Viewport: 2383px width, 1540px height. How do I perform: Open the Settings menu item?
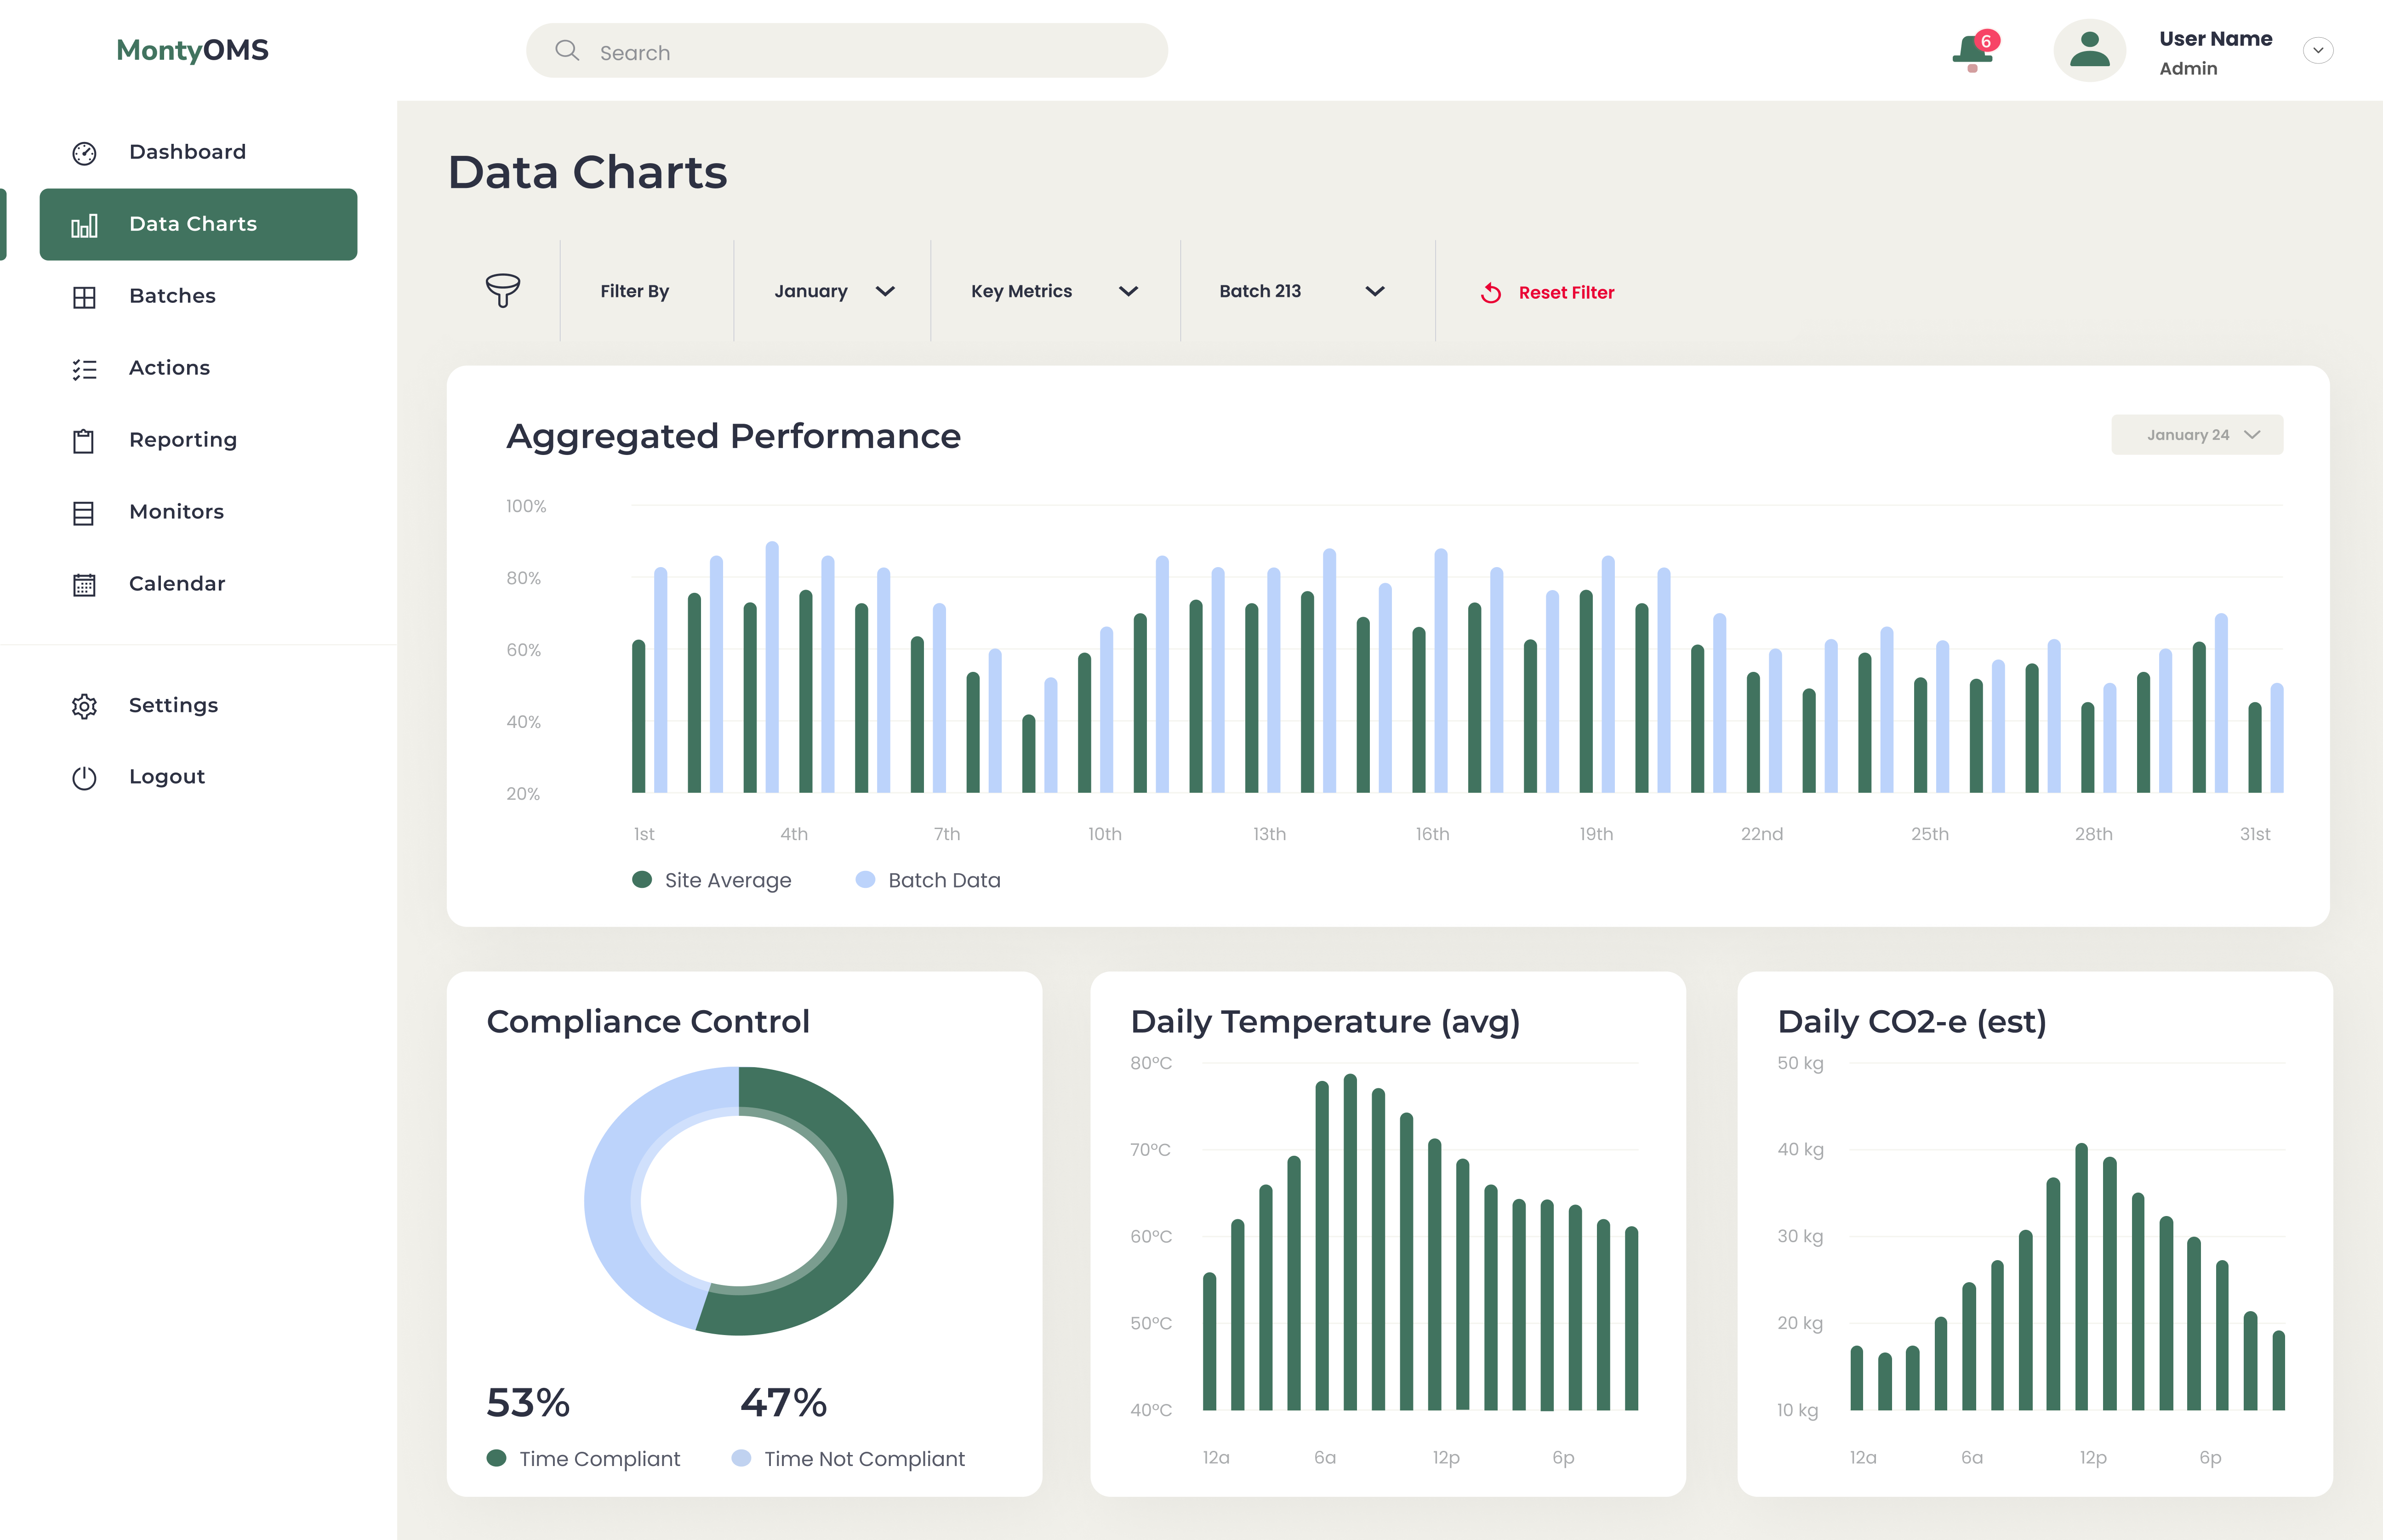pyautogui.click(x=198, y=706)
